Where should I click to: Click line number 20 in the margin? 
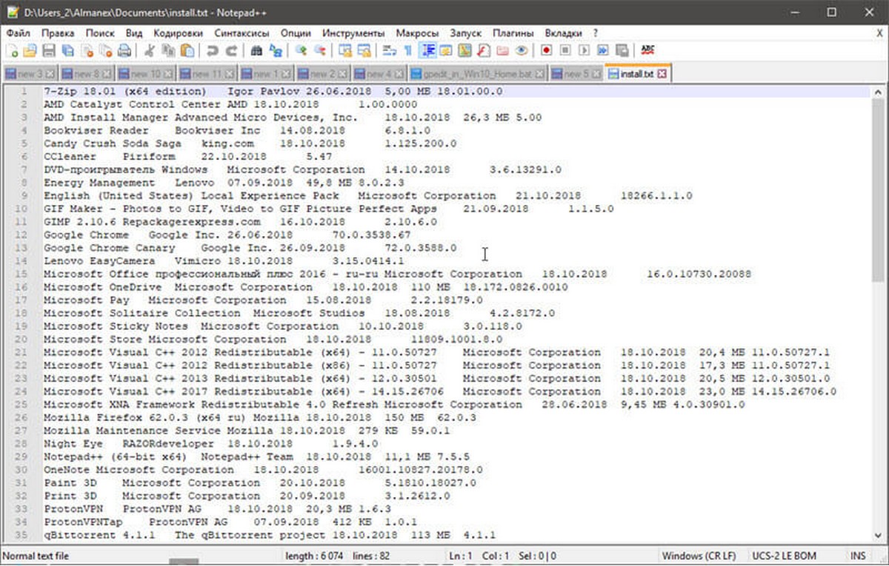coord(22,339)
